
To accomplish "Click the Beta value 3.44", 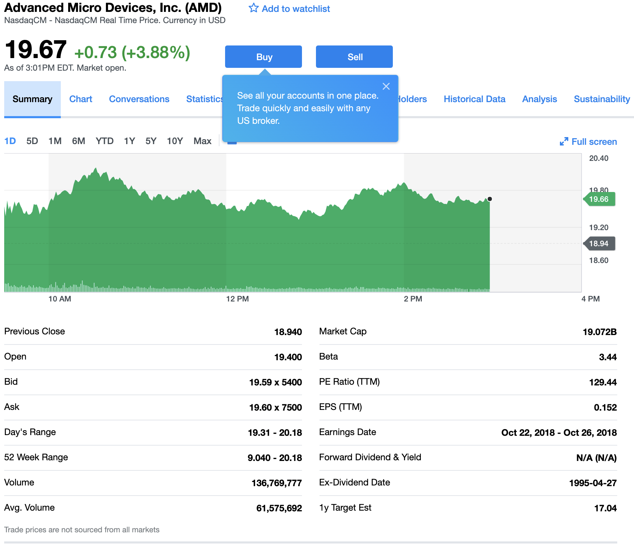I will coord(608,357).
